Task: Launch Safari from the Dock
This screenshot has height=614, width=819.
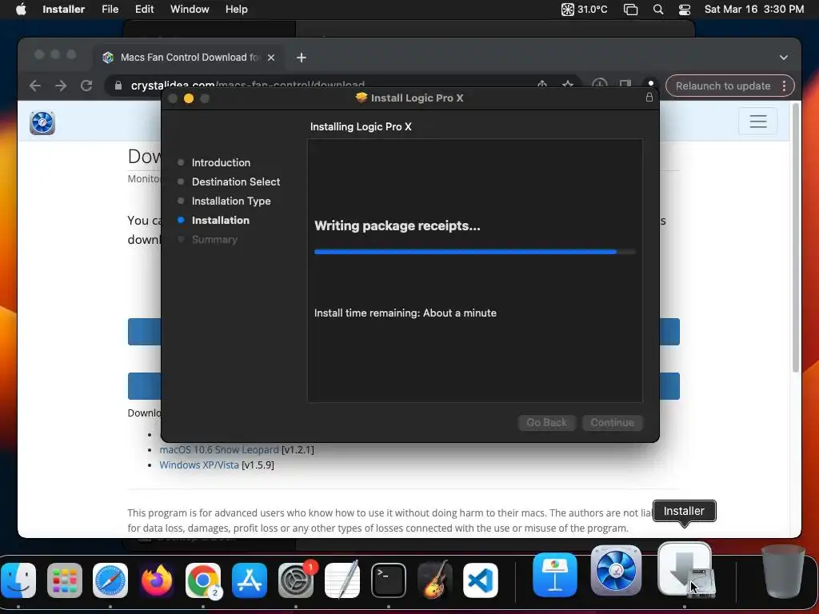Action: coord(110,580)
